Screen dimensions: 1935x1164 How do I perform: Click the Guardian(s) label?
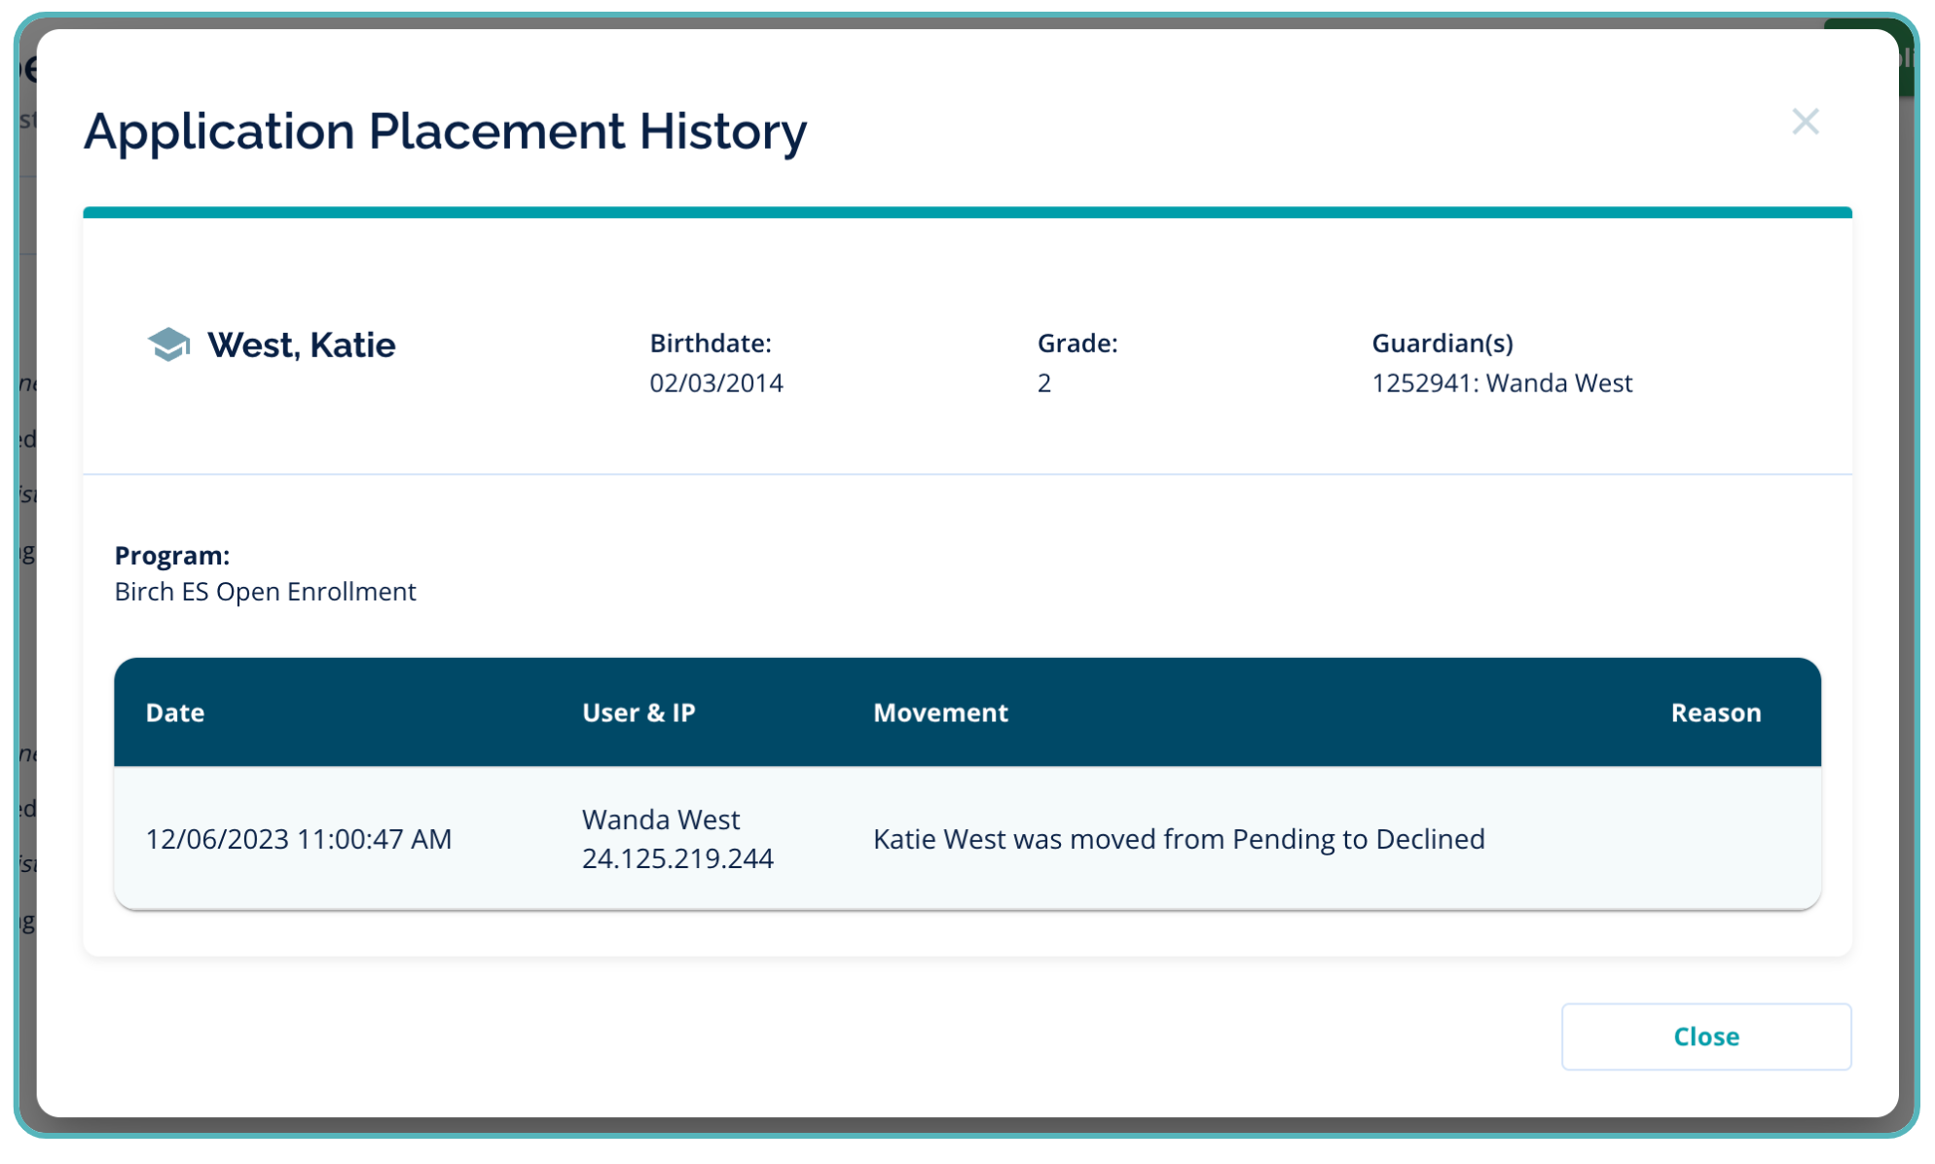coord(1442,343)
